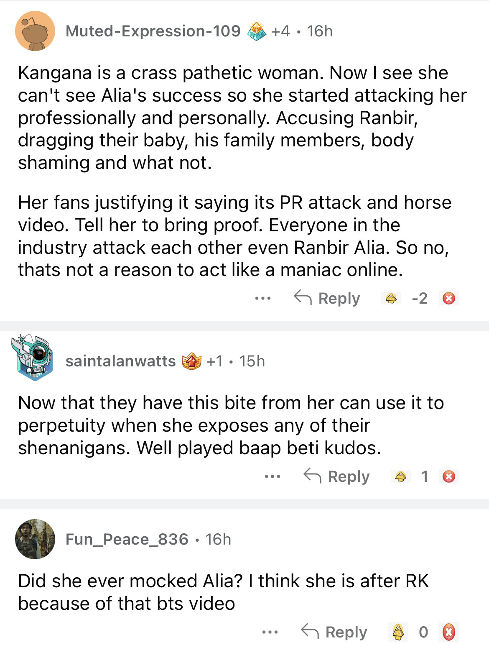
Task: Open more options on Muted-Expression-109's comment
Action: click(x=263, y=298)
